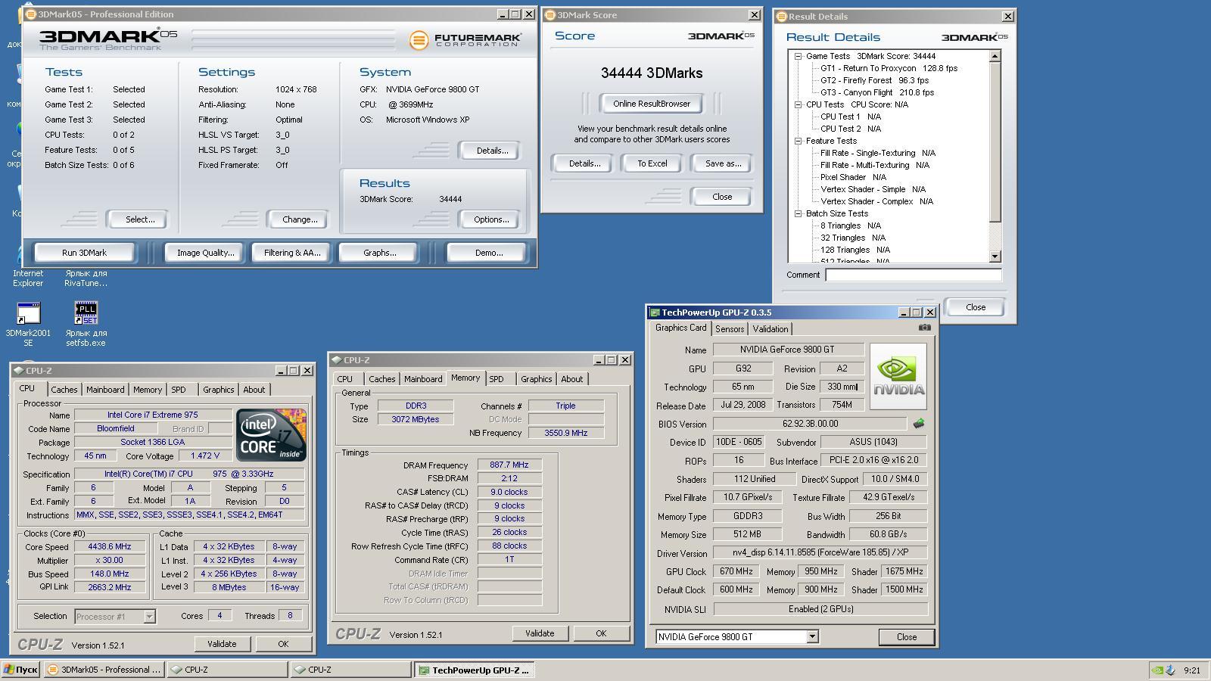Open Options under Results
Image resolution: width=1211 pixels, height=681 pixels.
[x=491, y=219]
